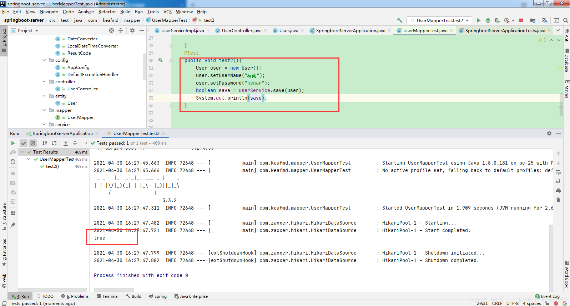This screenshot has width=570, height=306.
Task: Rerun tests in Run panel
Action: click(x=13, y=143)
